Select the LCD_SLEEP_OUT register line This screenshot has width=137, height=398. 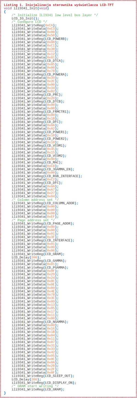tap(43, 376)
